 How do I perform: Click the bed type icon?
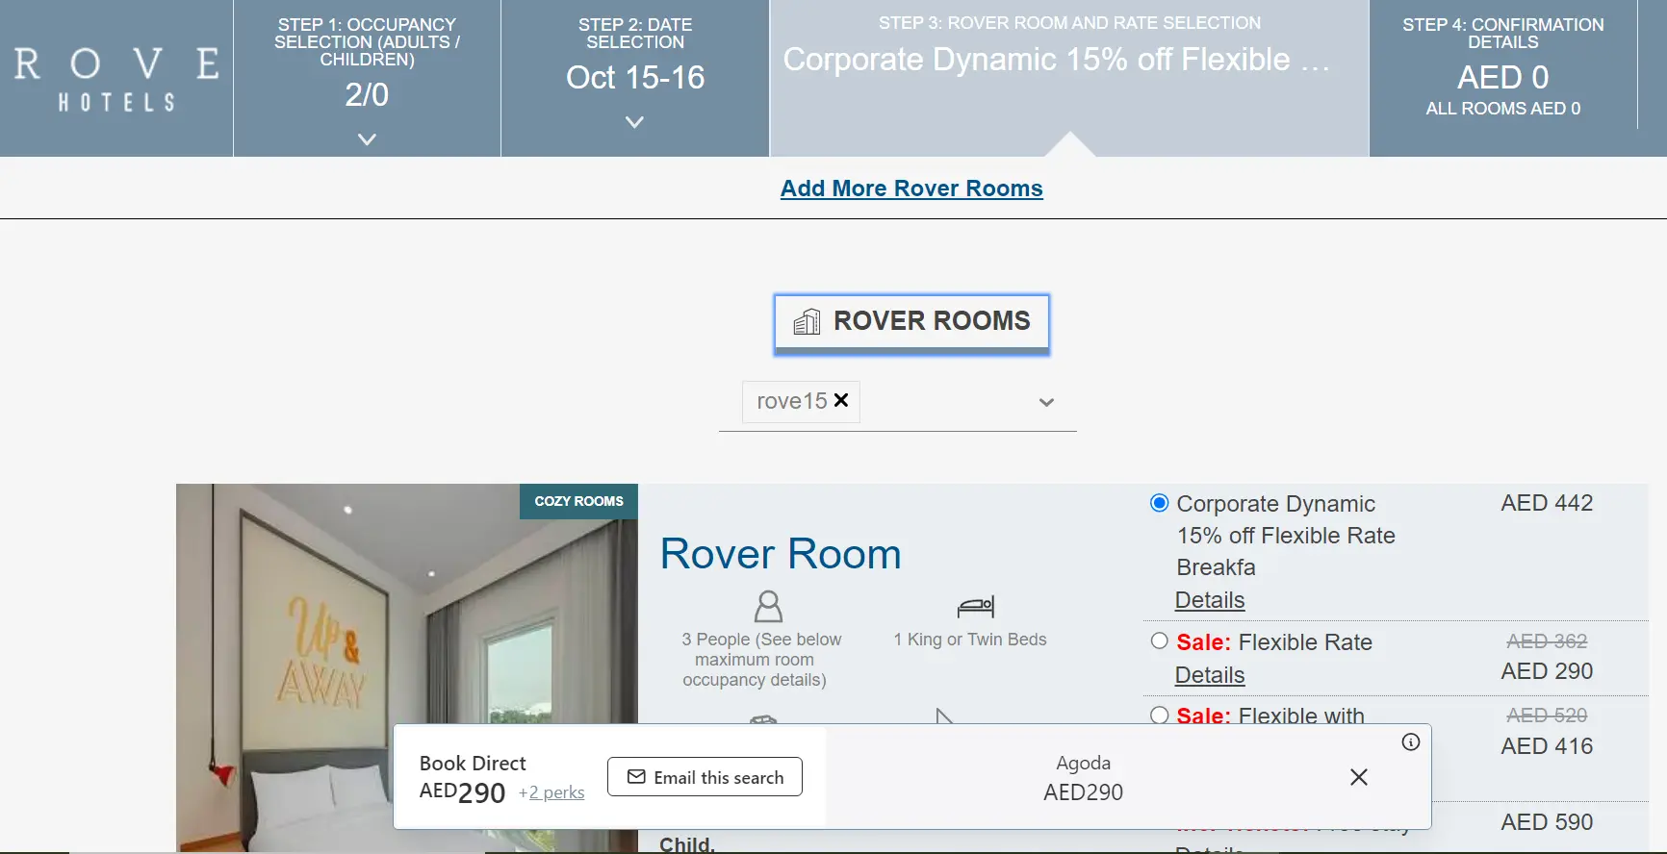coord(976,607)
